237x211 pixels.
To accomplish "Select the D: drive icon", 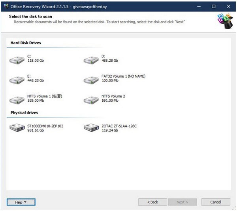I will 91,60.
